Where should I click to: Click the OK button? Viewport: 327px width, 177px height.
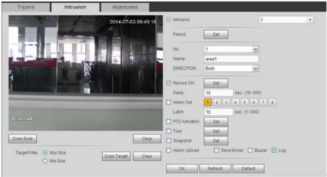(x=182, y=169)
